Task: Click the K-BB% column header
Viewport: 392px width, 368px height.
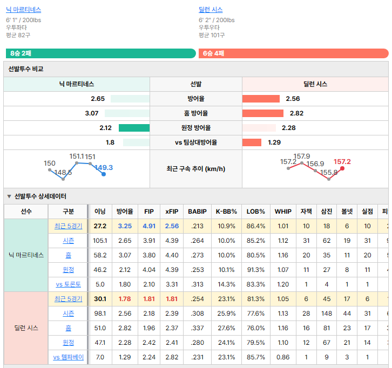Action: coord(226,212)
